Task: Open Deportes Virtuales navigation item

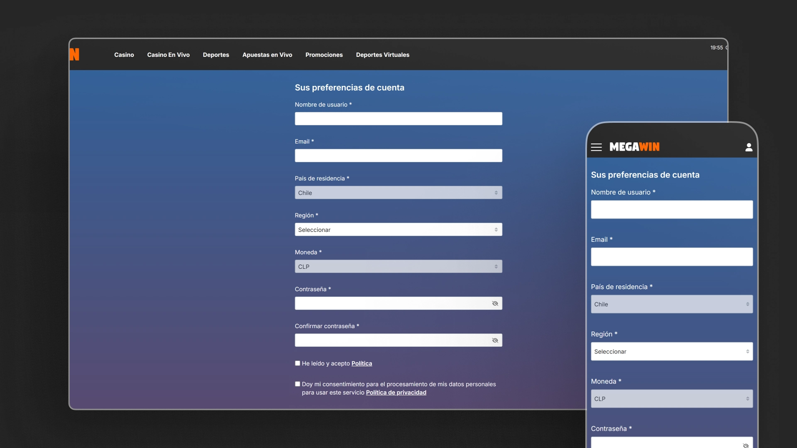Action: click(x=383, y=55)
